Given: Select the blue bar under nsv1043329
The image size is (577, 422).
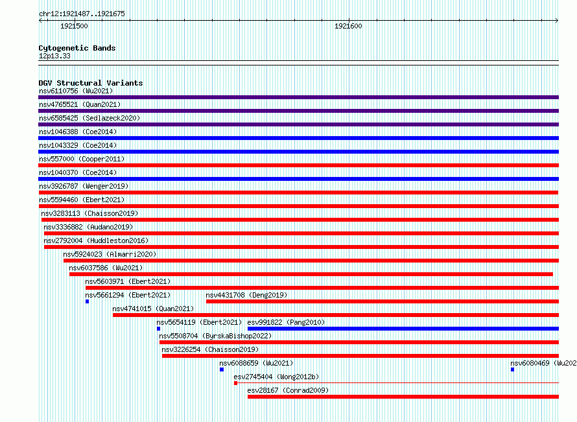Looking at the screenshot, I should coord(298,152).
